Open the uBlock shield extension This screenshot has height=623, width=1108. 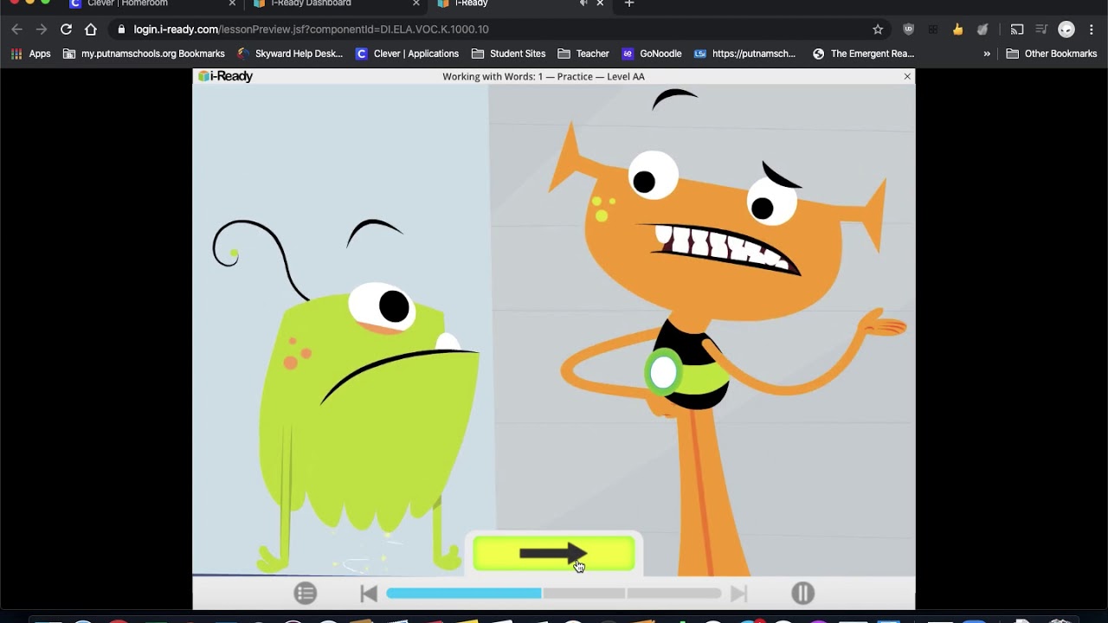pyautogui.click(x=908, y=29)
